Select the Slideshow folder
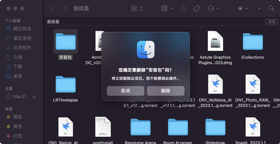 coord(215,127)
